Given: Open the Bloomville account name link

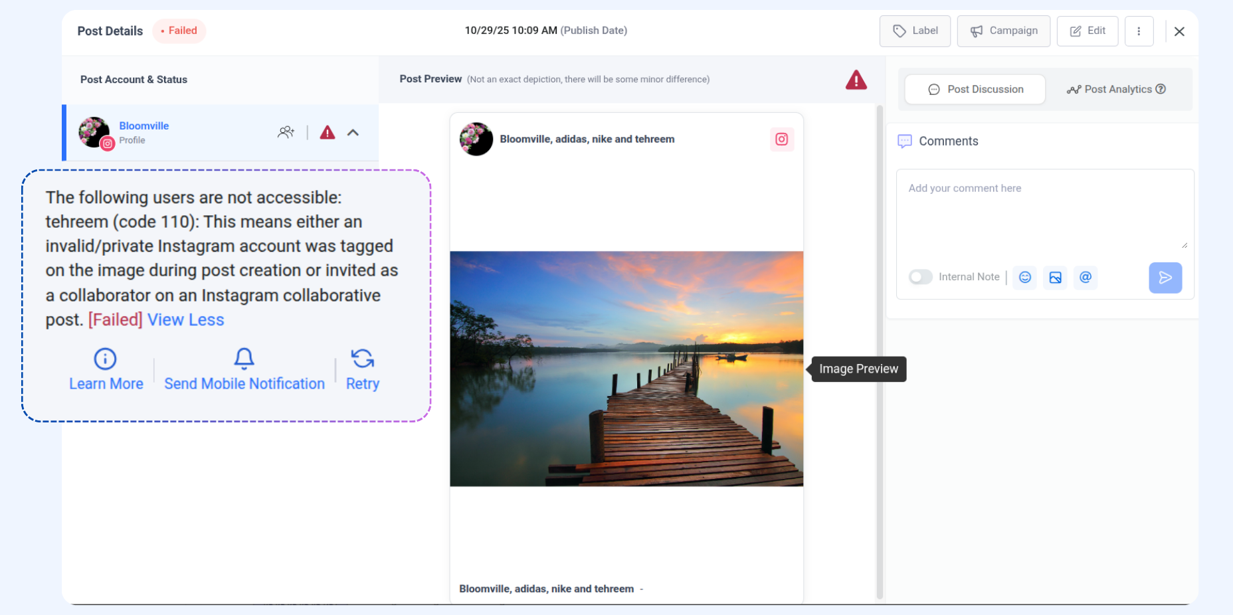Looking at the screenshot, I should click(143, 126).
